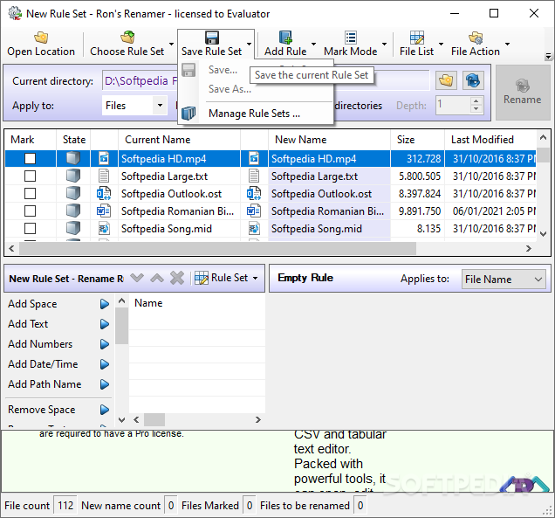Click state cube icon for Softpedia HD.mp4
Image resolution: width=555 pixels, height=518 pixels.
pyautogui.click(x=73, y=158)
